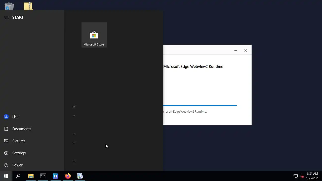Open the Microsoft Store tile
Screen dimensions: 322x181
click(94, 35)
